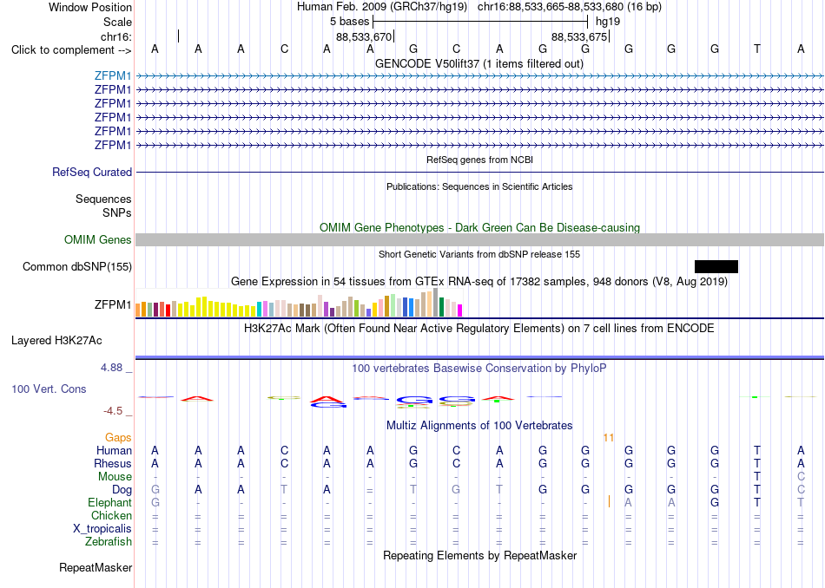Click the Rhesus species label

(113, 463)
